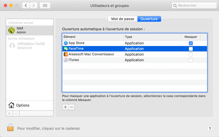Switch to the Mot de passe tab
The image size is (219, 137).
[x=123, y=19]
